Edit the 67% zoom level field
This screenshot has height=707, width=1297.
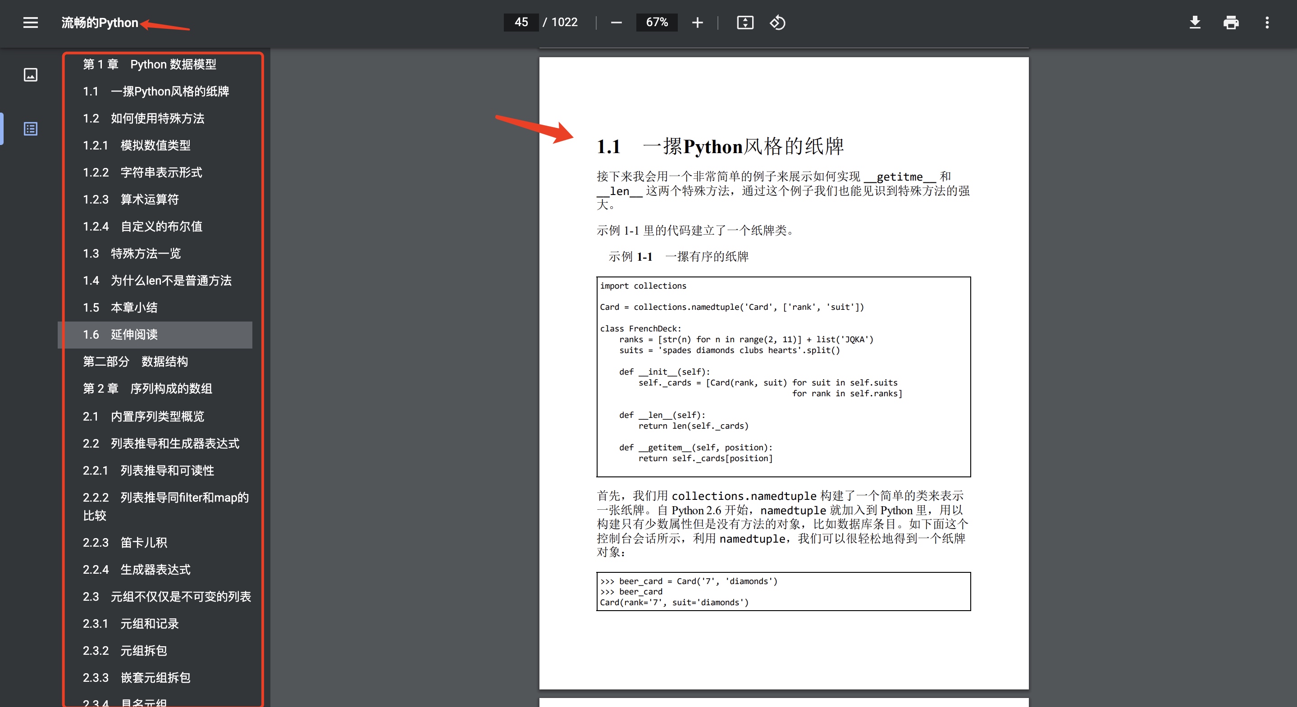pos(657,23)
